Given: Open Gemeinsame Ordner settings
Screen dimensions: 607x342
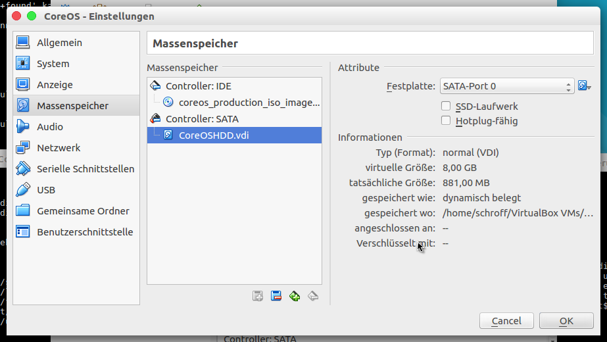Looking at the screenshot, I should [76, 210].
